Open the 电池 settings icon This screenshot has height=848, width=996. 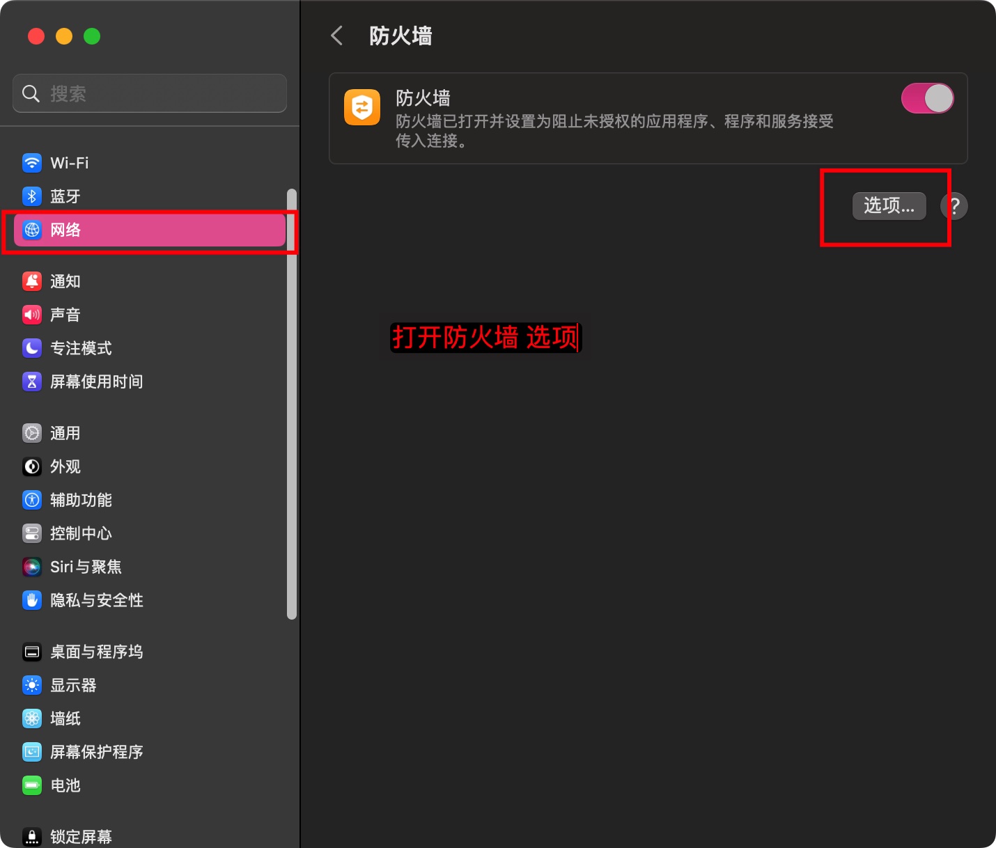pos(32,785)
